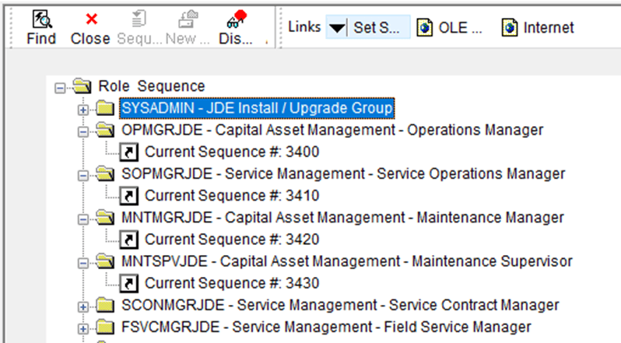This screenshot has width=621, height=343.
Task: Select MNTMGRJDE Maintenance Manager role
Action: [x=342, y=218]
